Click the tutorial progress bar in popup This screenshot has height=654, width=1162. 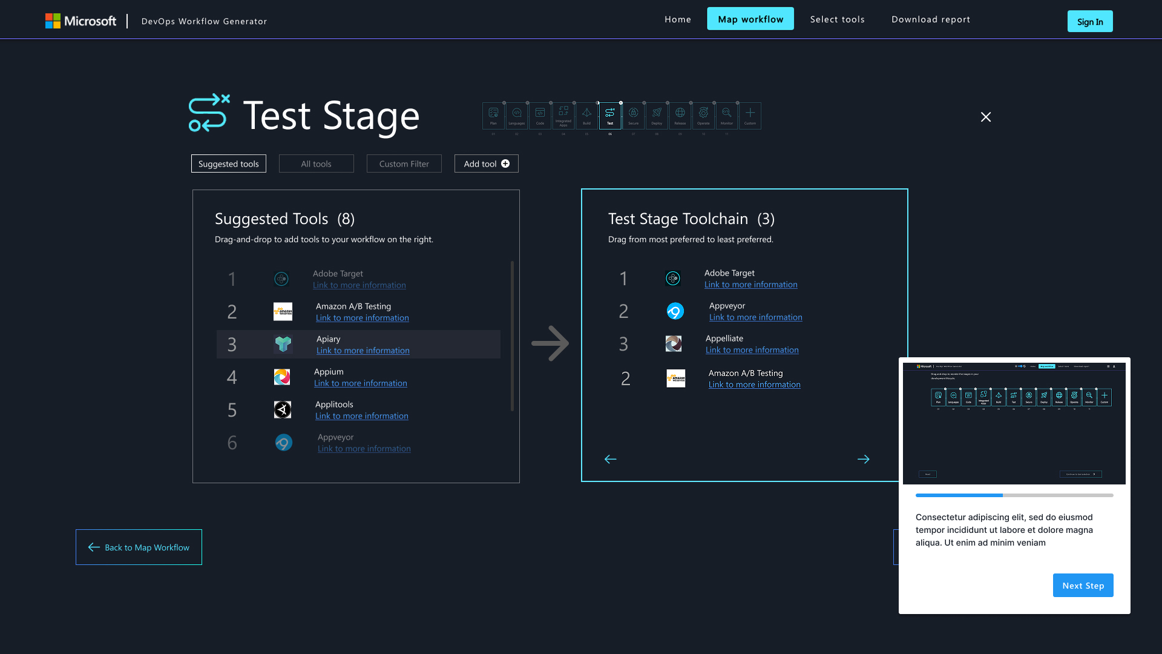tap(1014, 495)
